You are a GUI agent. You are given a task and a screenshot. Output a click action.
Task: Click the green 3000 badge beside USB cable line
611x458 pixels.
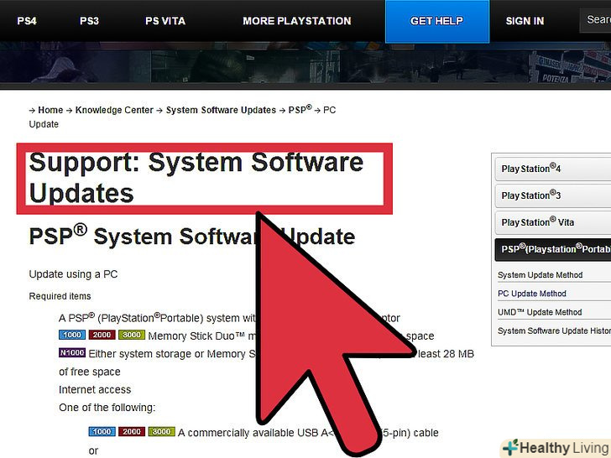click(x=161, y=431)
